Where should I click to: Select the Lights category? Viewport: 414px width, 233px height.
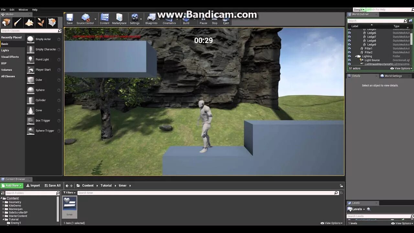pos(5,50)
